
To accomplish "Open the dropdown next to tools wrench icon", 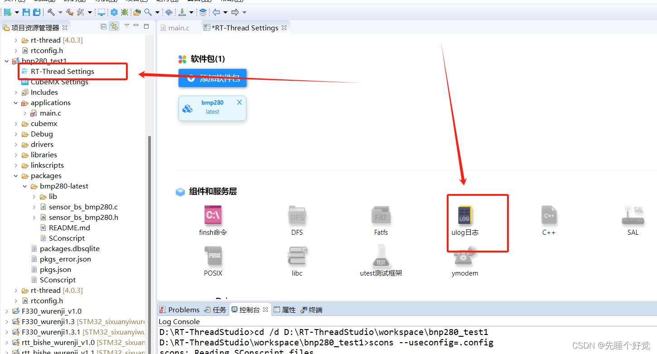I will (x=90, y=12).
